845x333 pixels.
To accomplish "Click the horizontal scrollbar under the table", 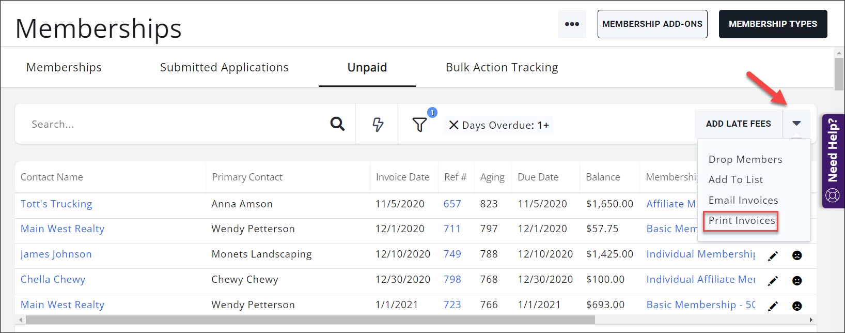I will pyautogui.click(x=310, y=320).
